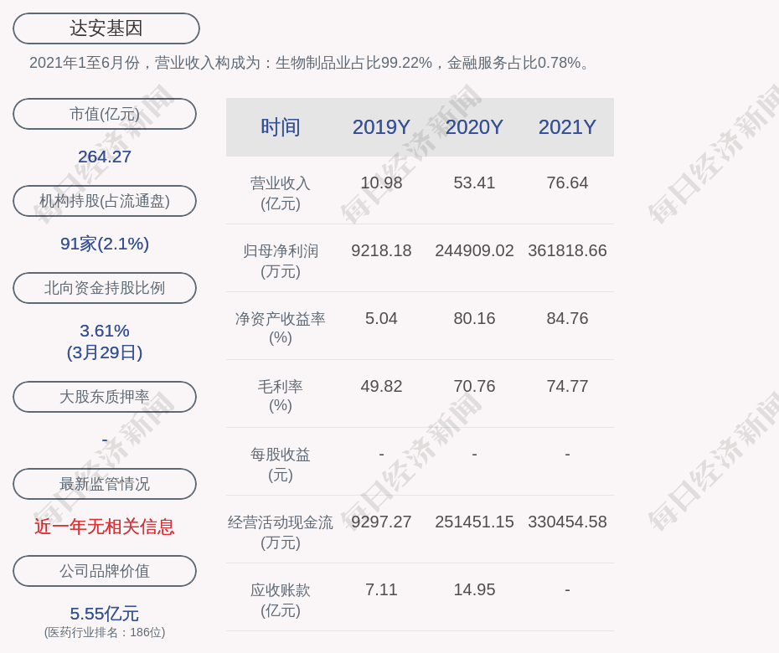779x653 pixels.
Task: Select the 市值(亿元) label button
Action: pos(105,114)
